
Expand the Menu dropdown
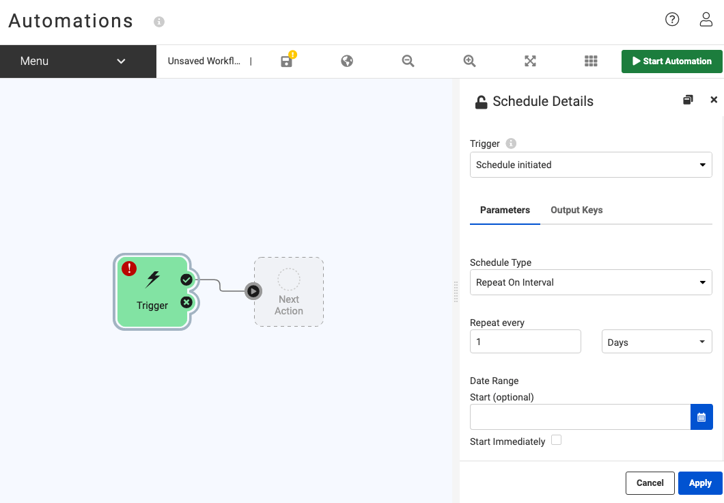point(78,62)
